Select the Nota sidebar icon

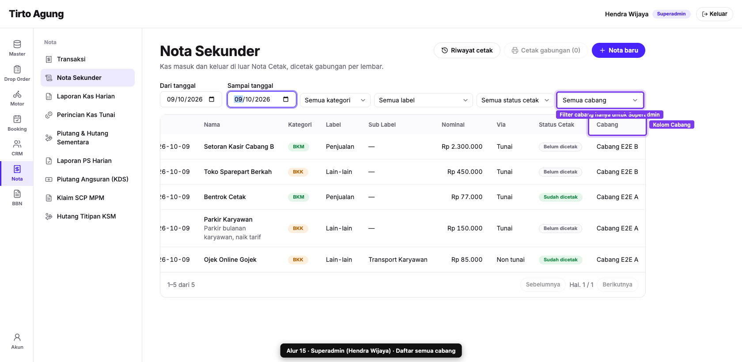[17, 173]
